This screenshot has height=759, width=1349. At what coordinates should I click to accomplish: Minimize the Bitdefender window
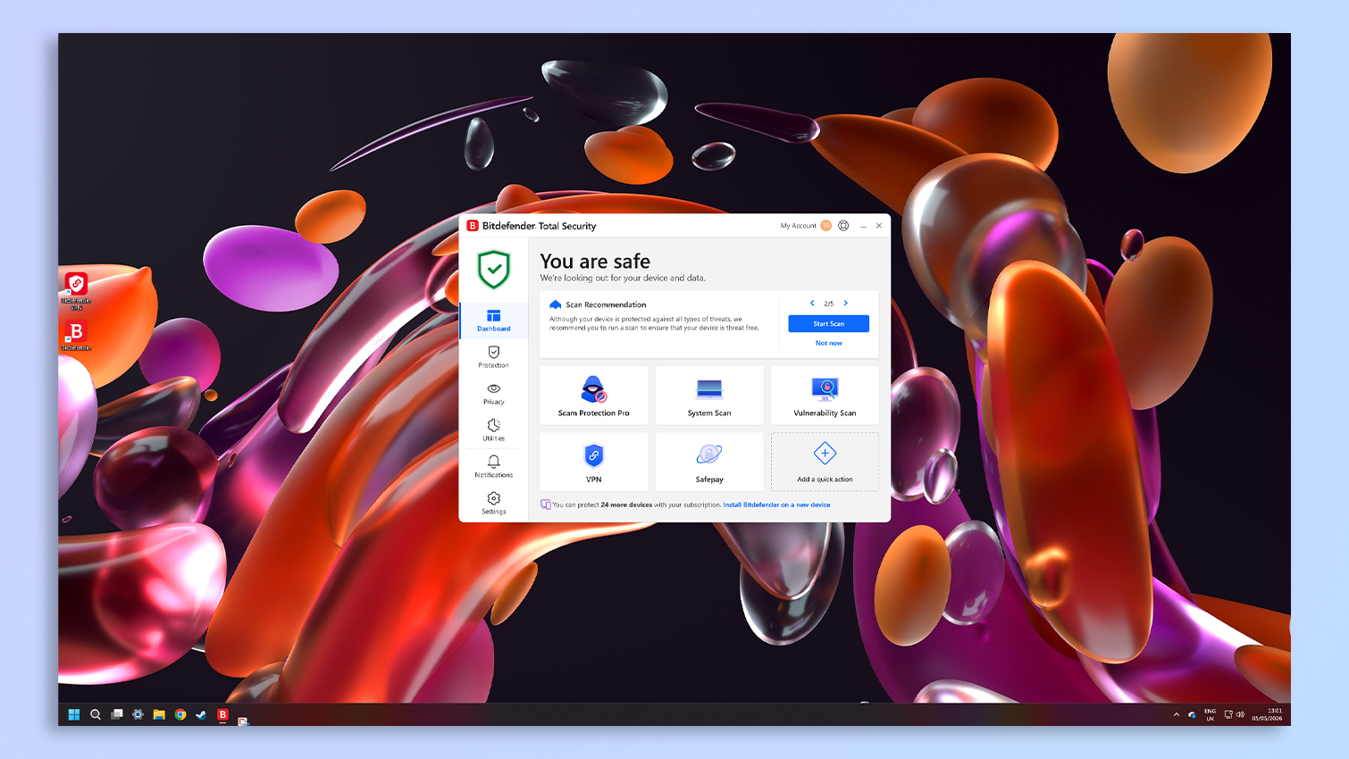click(863, 226)
